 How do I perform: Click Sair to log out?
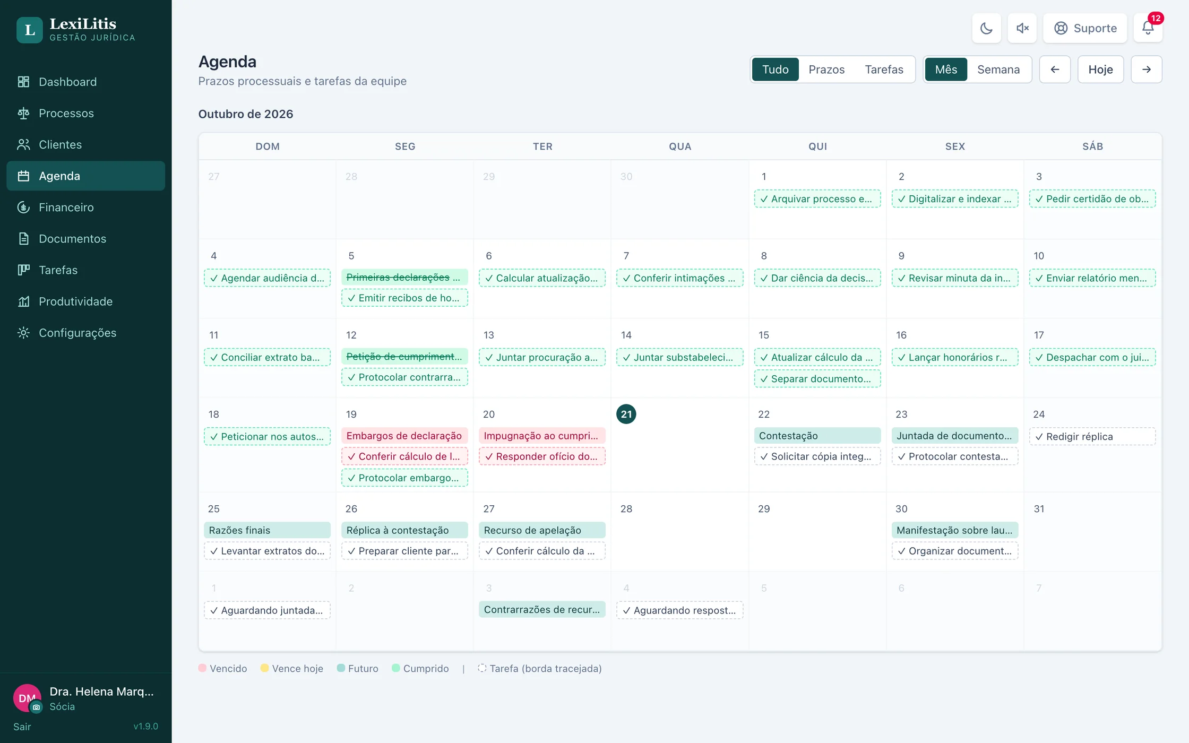click(22, 727)
